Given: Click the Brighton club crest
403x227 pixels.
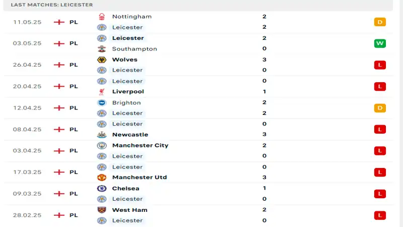Looking at the screenshot, I should (102, 102).
